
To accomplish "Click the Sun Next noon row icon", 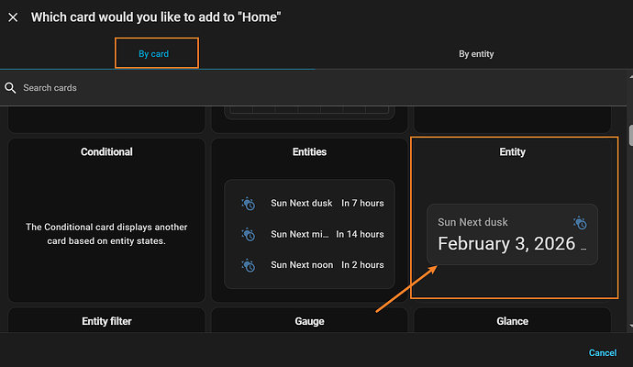I will (248, 265).
